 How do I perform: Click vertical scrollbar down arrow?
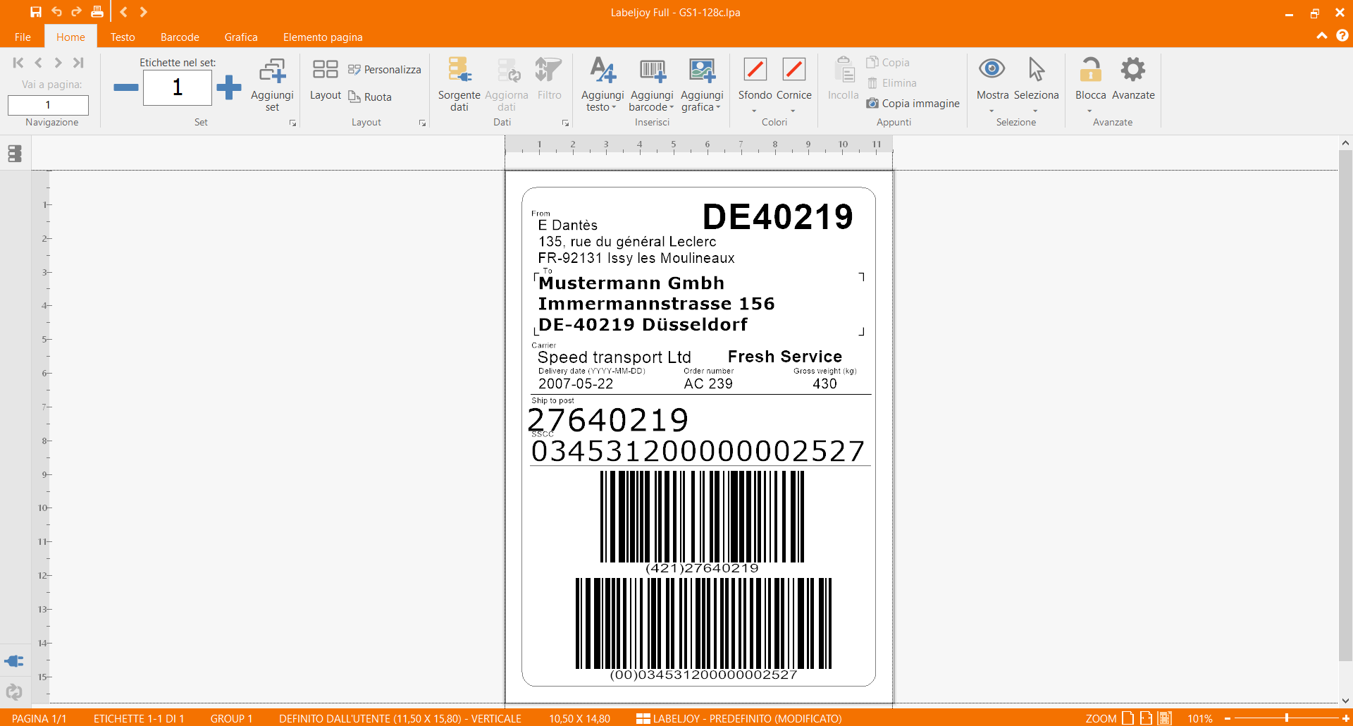[x=1345, y=701]
